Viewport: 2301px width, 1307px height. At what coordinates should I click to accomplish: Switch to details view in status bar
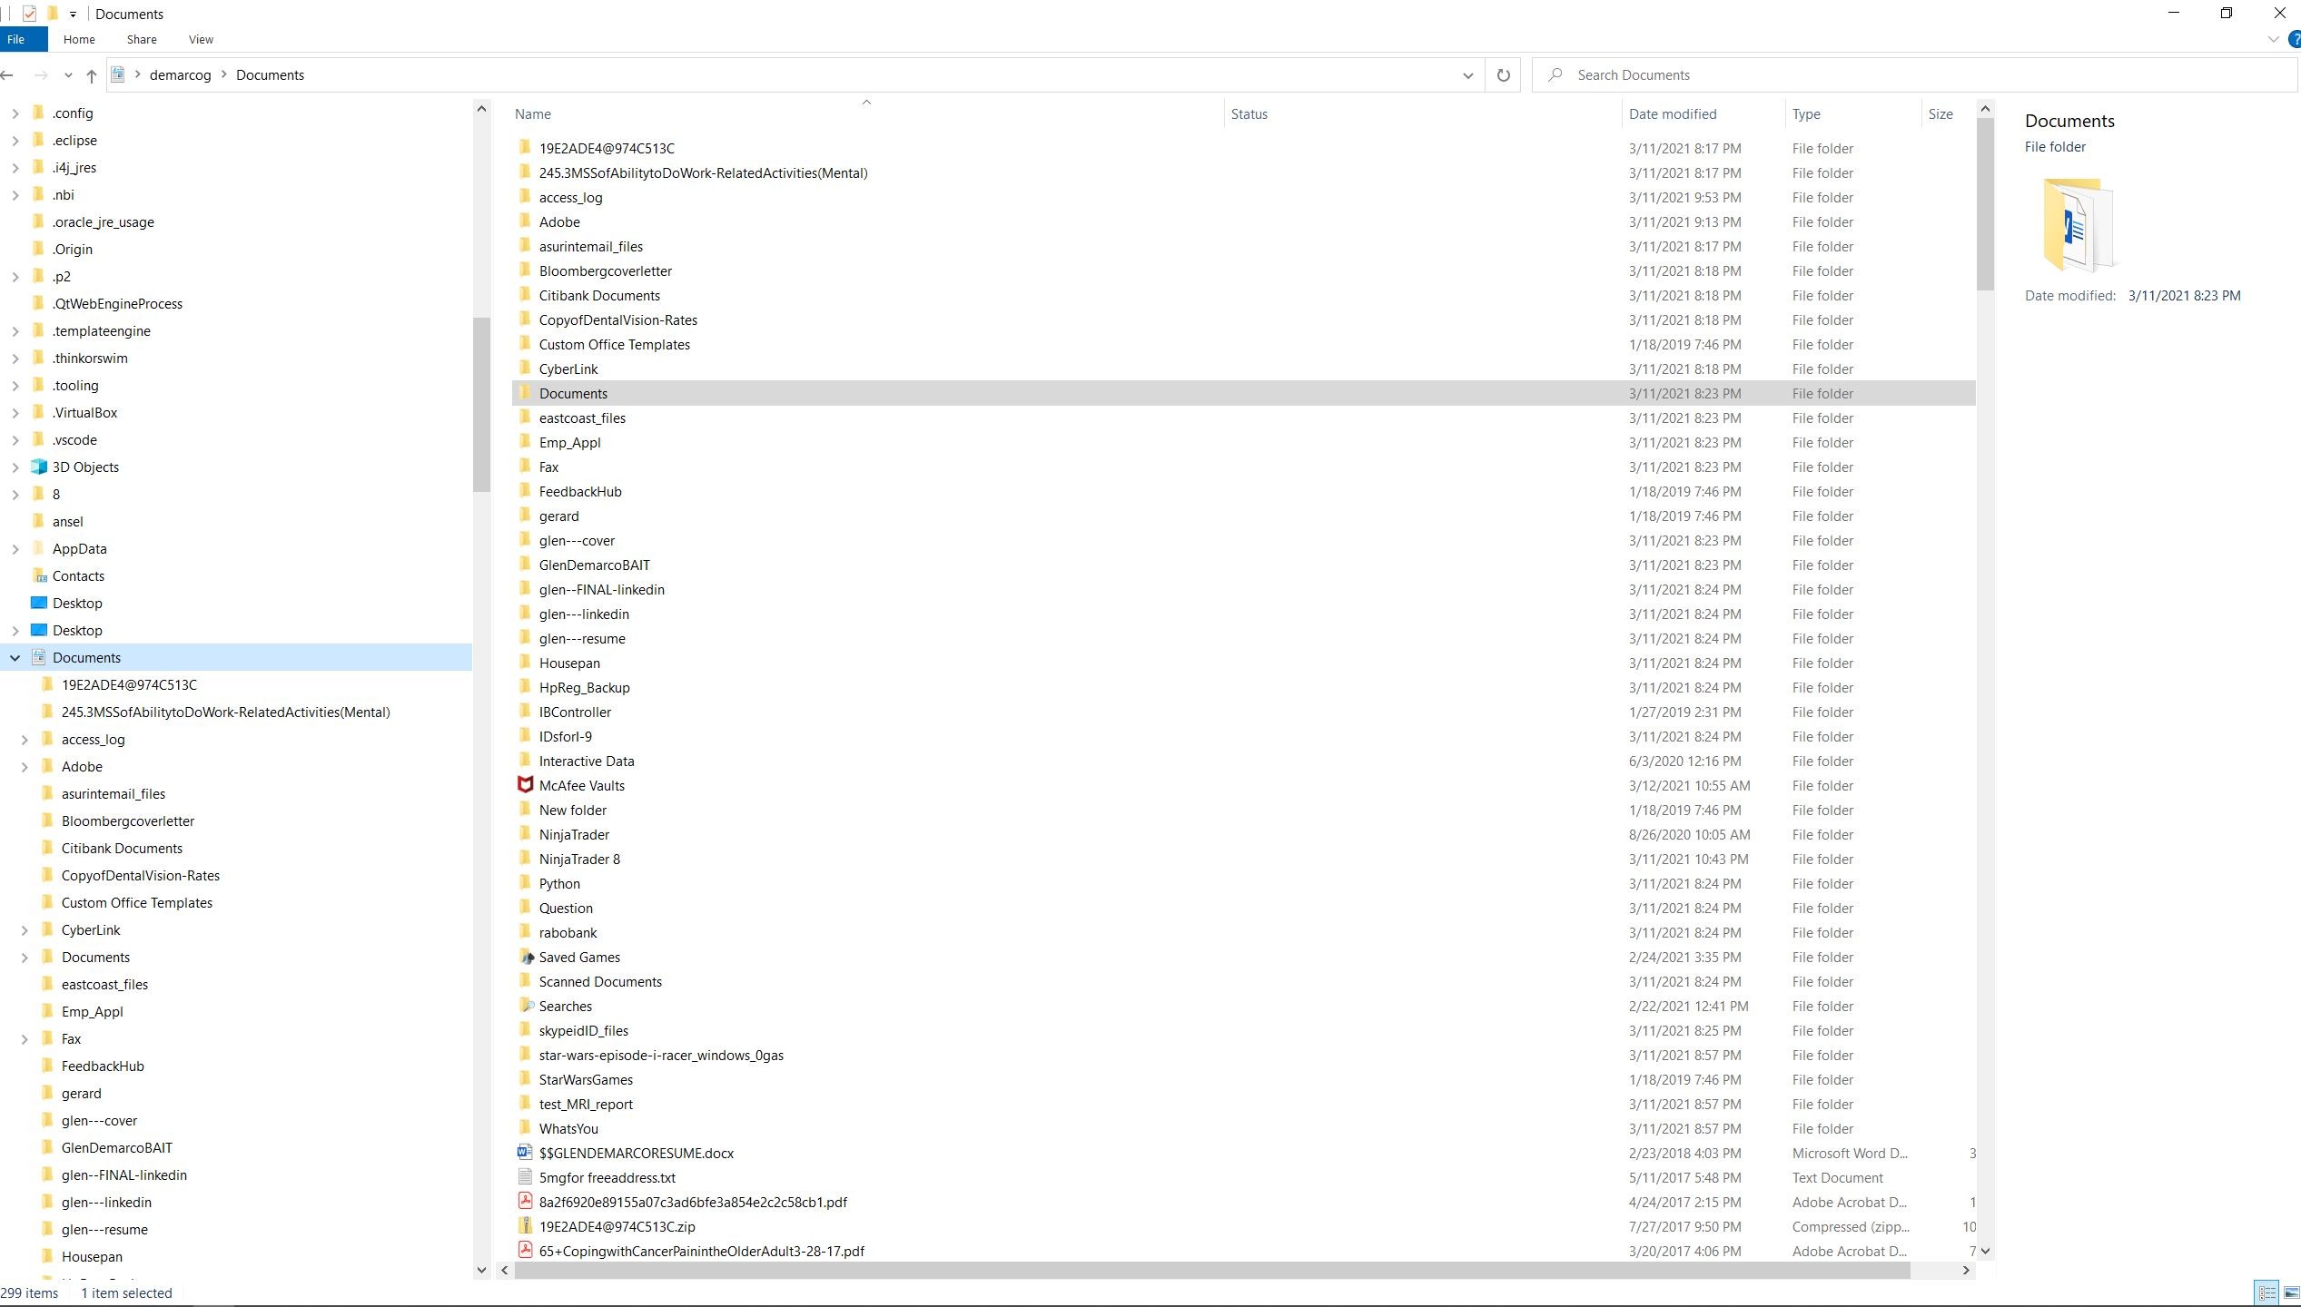point(2266,1292)
